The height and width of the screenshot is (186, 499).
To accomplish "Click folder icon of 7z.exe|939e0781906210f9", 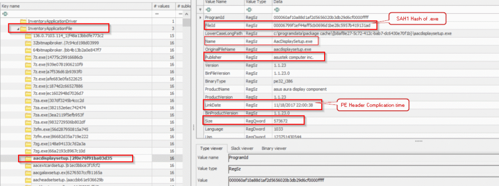I will [28, 65].
